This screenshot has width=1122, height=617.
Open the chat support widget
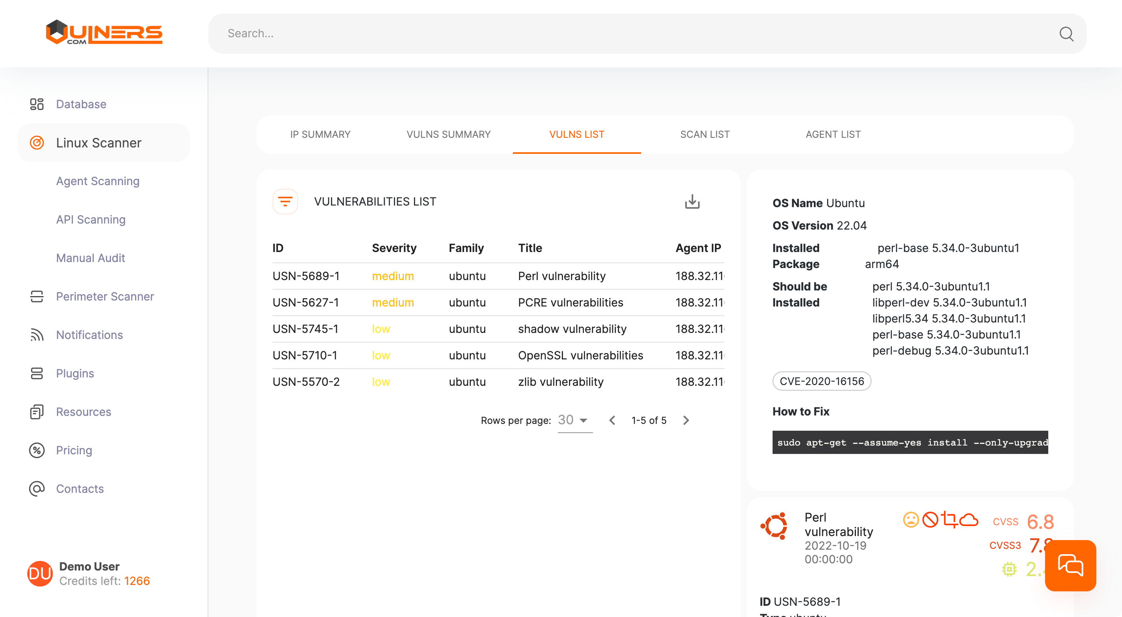tap(1070, 565)
